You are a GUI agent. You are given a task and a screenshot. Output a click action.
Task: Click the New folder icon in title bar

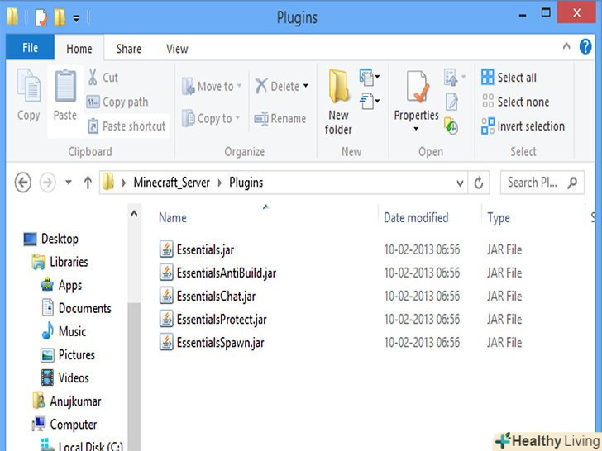[60, 17]
